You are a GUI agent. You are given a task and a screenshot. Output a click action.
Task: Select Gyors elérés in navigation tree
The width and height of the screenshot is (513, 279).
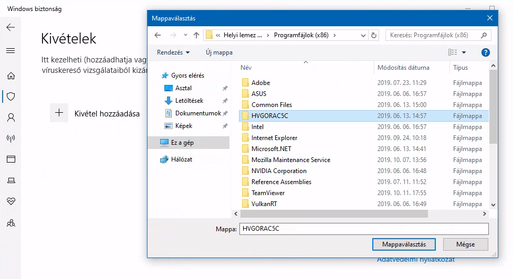point(187,76)
